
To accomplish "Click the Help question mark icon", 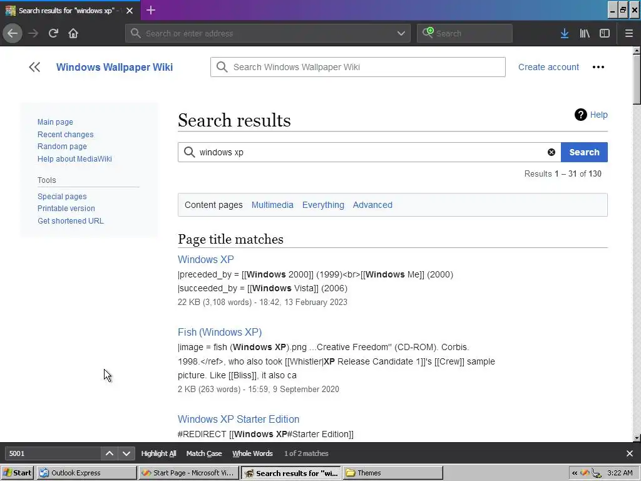I will point(580,115).
